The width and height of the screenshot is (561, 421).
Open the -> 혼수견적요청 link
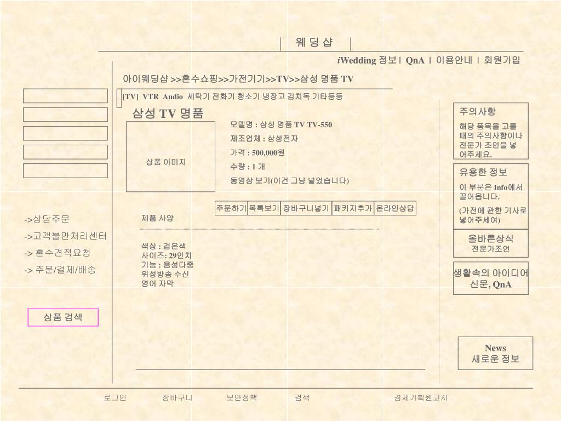(x=57, y=253)
